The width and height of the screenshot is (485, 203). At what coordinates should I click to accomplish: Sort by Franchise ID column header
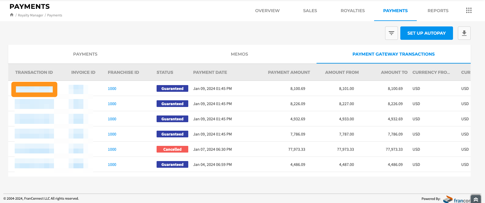[123, 72]
